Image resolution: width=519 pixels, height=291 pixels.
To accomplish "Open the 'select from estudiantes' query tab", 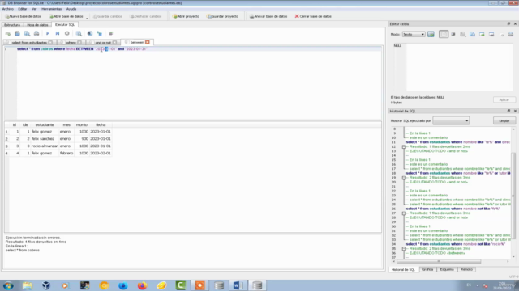I will click(x=29, y=43).
